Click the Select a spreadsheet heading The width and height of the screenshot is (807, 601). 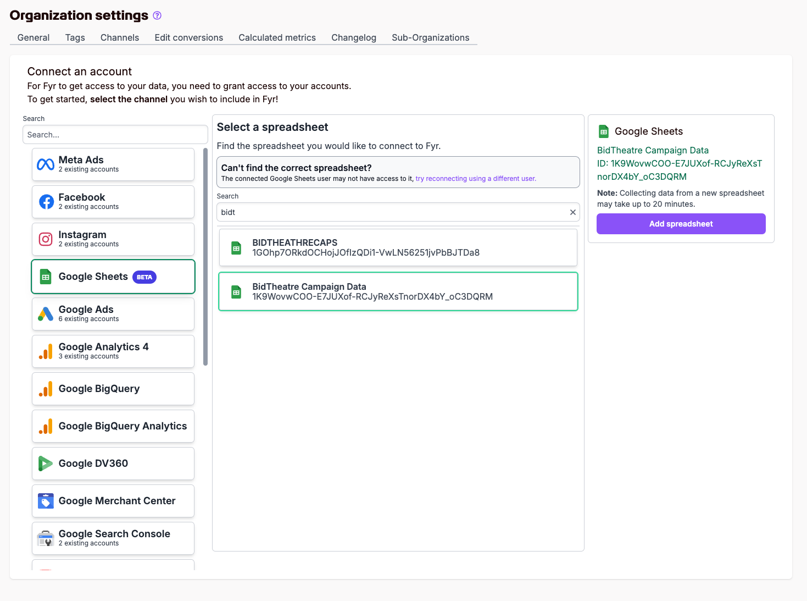[x=272, y=127]
